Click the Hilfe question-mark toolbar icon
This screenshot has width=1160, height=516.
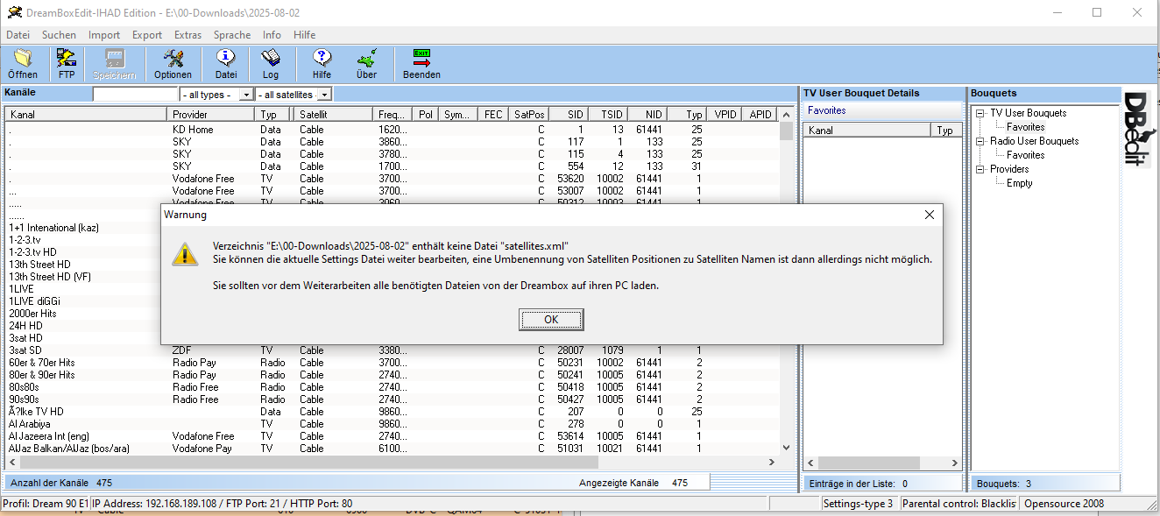[322, 64]
